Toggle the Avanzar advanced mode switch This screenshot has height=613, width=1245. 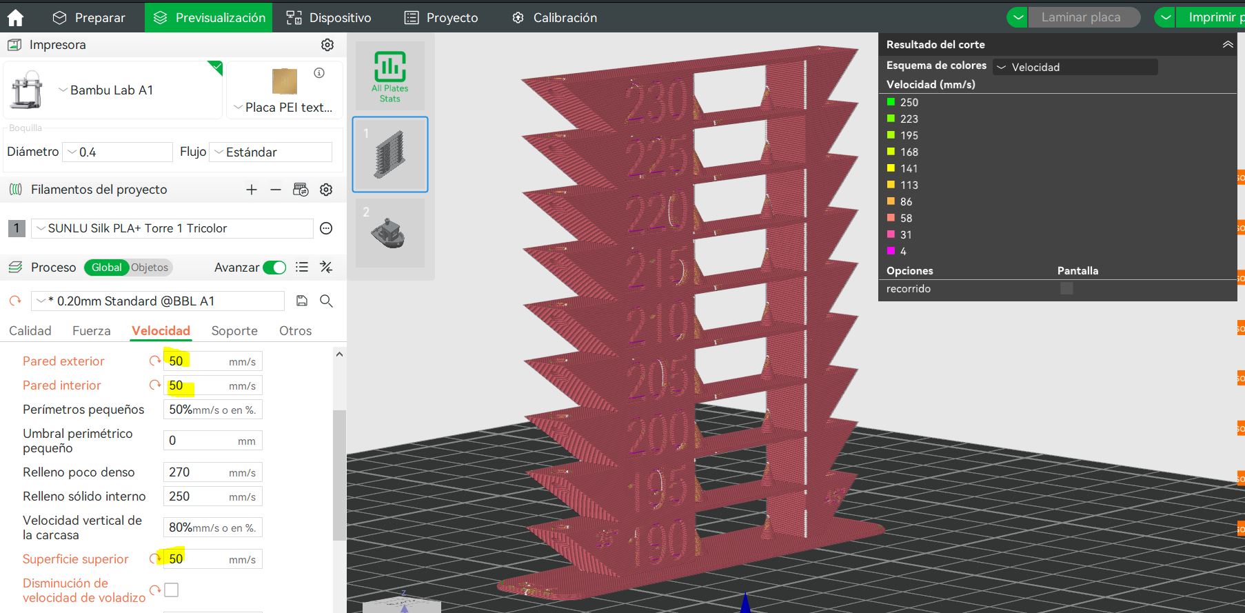(274, 268)
